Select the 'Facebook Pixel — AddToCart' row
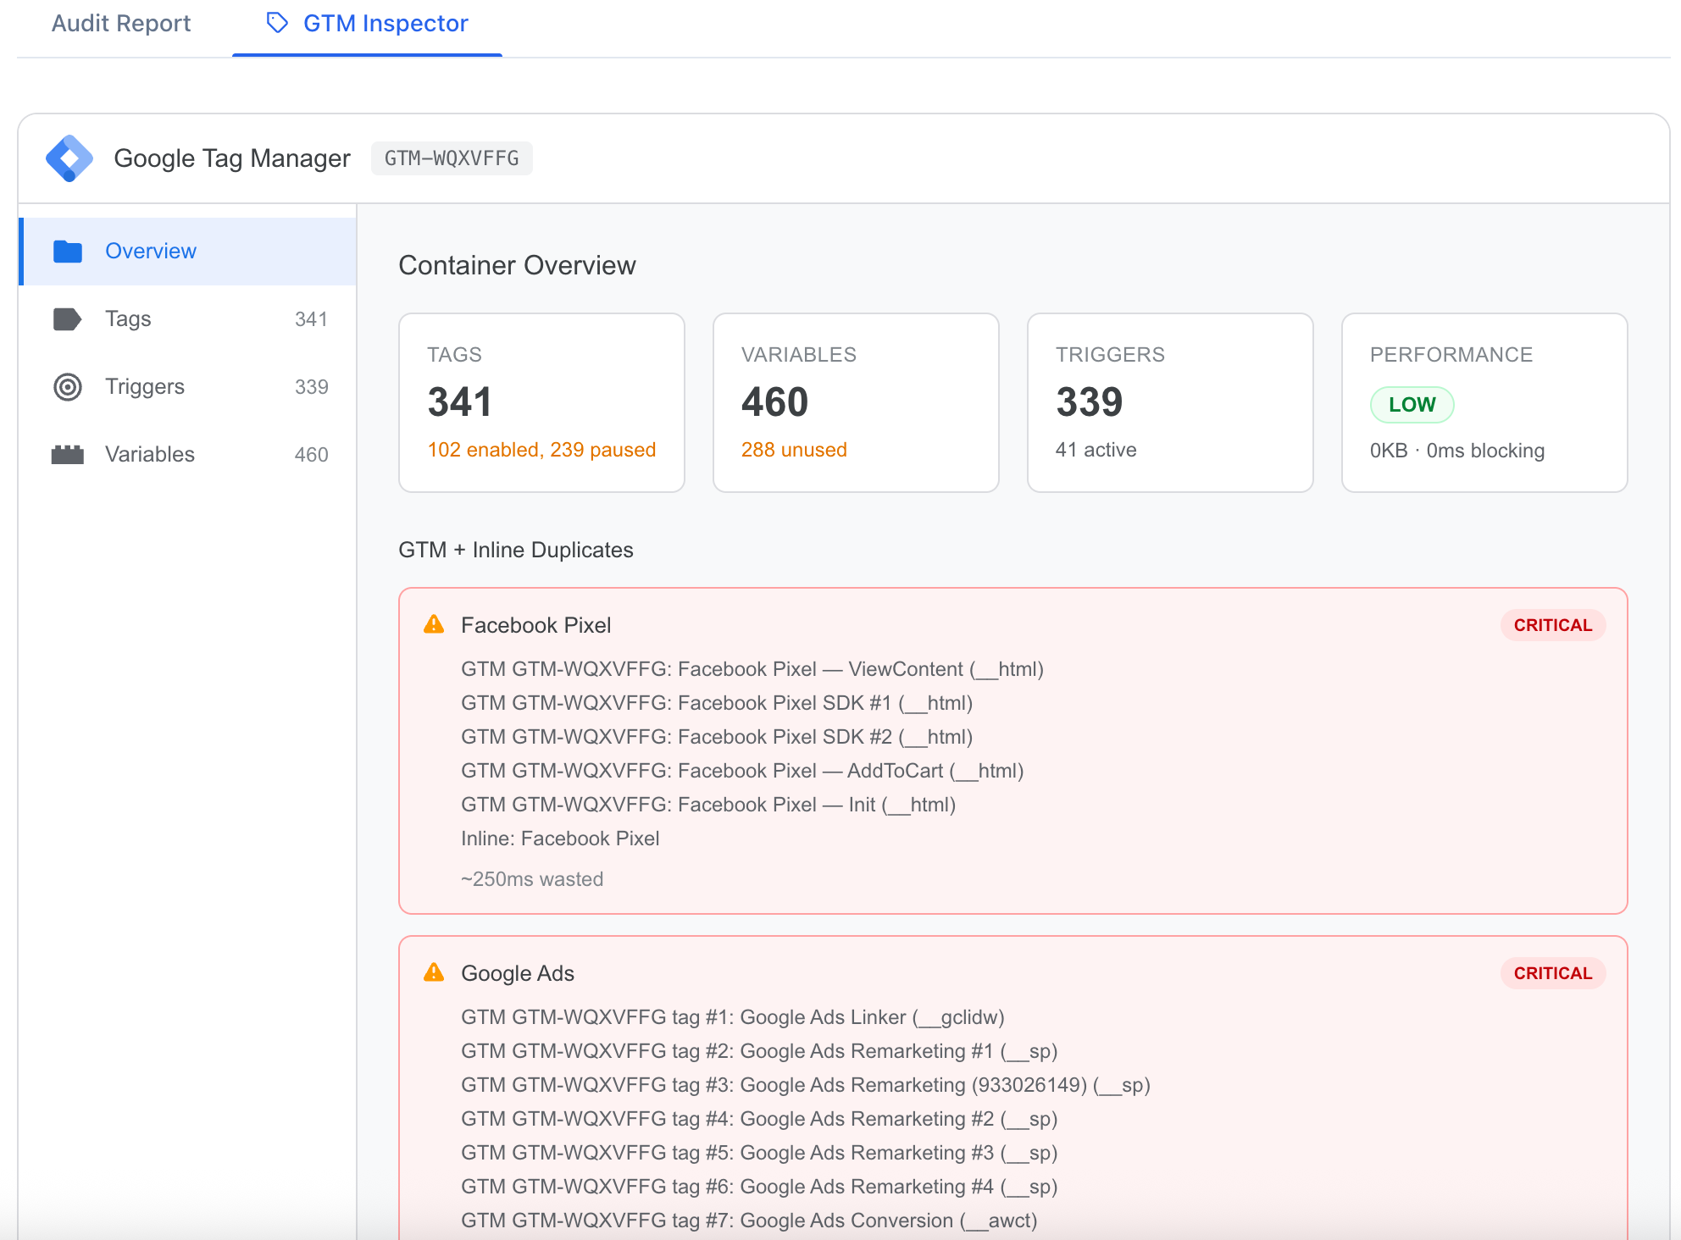 click(x=742, y=771)
